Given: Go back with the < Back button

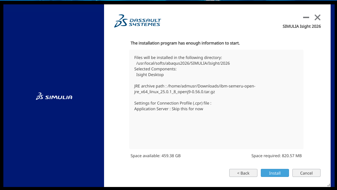Looking at the screenshot, I should [x=243, y=173].
